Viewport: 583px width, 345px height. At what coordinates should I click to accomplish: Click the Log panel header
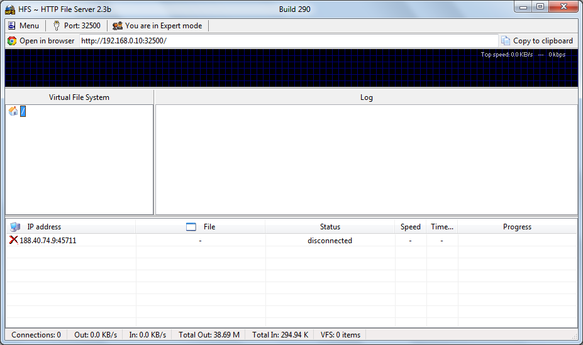[366, 97]
